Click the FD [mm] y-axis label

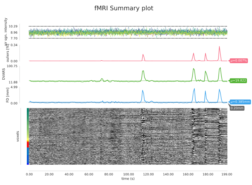coord(8,95)
